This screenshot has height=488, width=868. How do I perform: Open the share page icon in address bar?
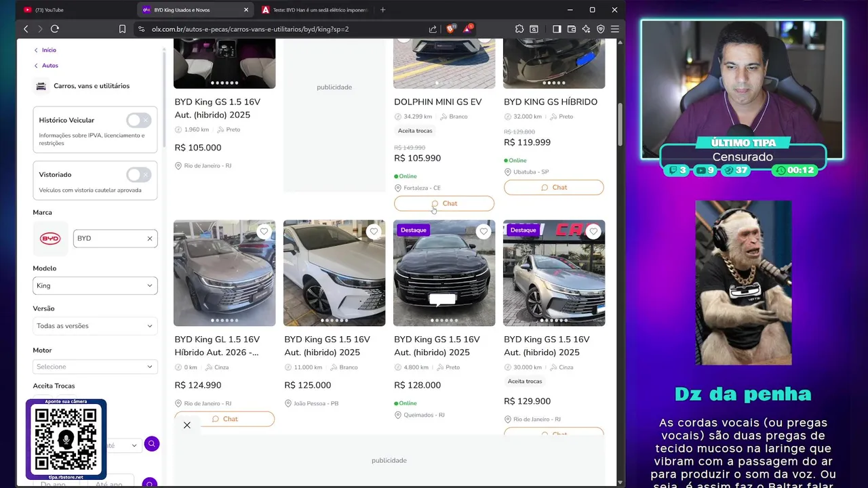pos(433,29)
